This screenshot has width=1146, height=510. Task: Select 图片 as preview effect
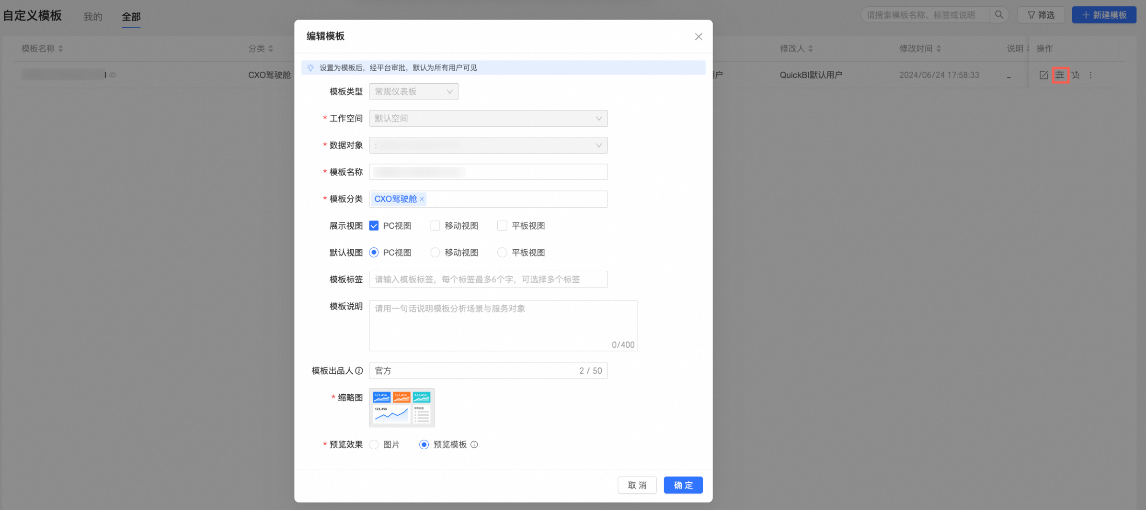click(374, 444)
